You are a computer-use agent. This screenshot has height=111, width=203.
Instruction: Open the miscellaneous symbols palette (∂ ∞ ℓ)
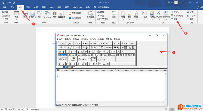[x=116, y=44]
